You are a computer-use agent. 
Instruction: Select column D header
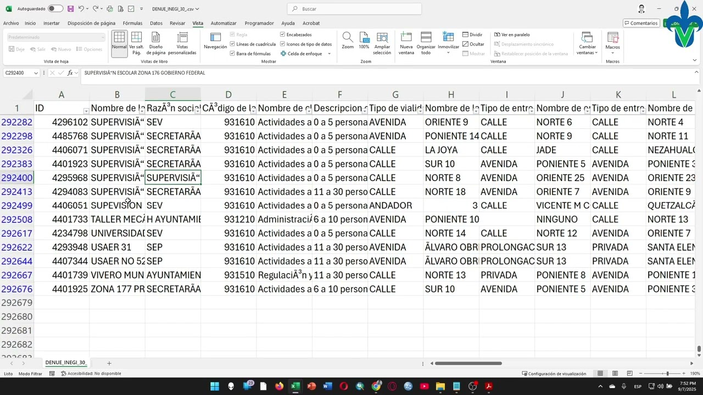pos(228,95)
